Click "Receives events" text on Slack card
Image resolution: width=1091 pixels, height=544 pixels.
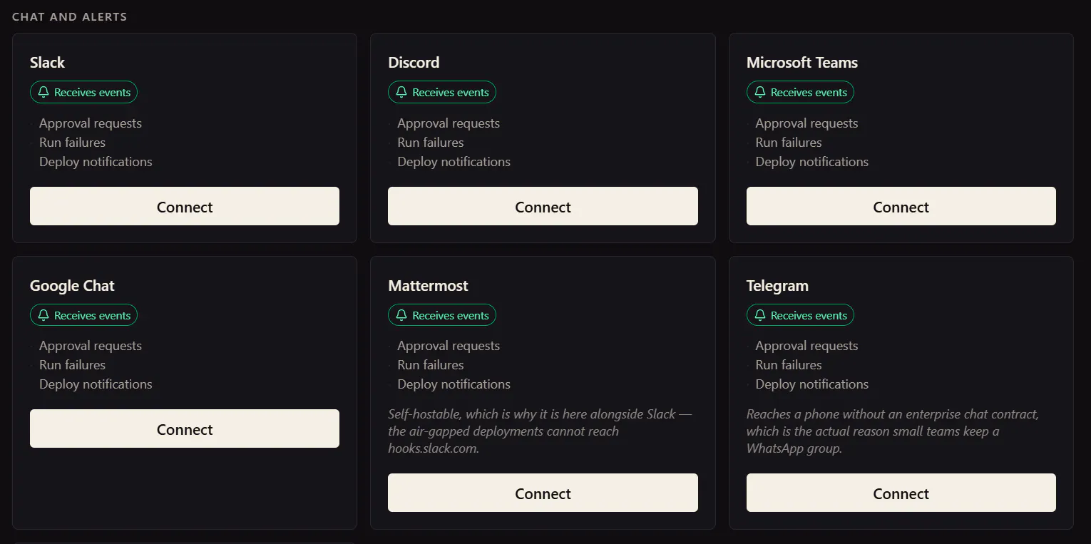click(x=93, y=92)
